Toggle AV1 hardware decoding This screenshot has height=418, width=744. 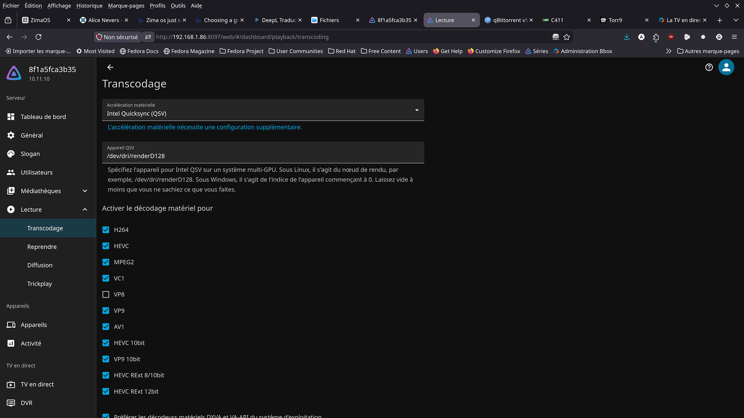click(x=106, y=327)
